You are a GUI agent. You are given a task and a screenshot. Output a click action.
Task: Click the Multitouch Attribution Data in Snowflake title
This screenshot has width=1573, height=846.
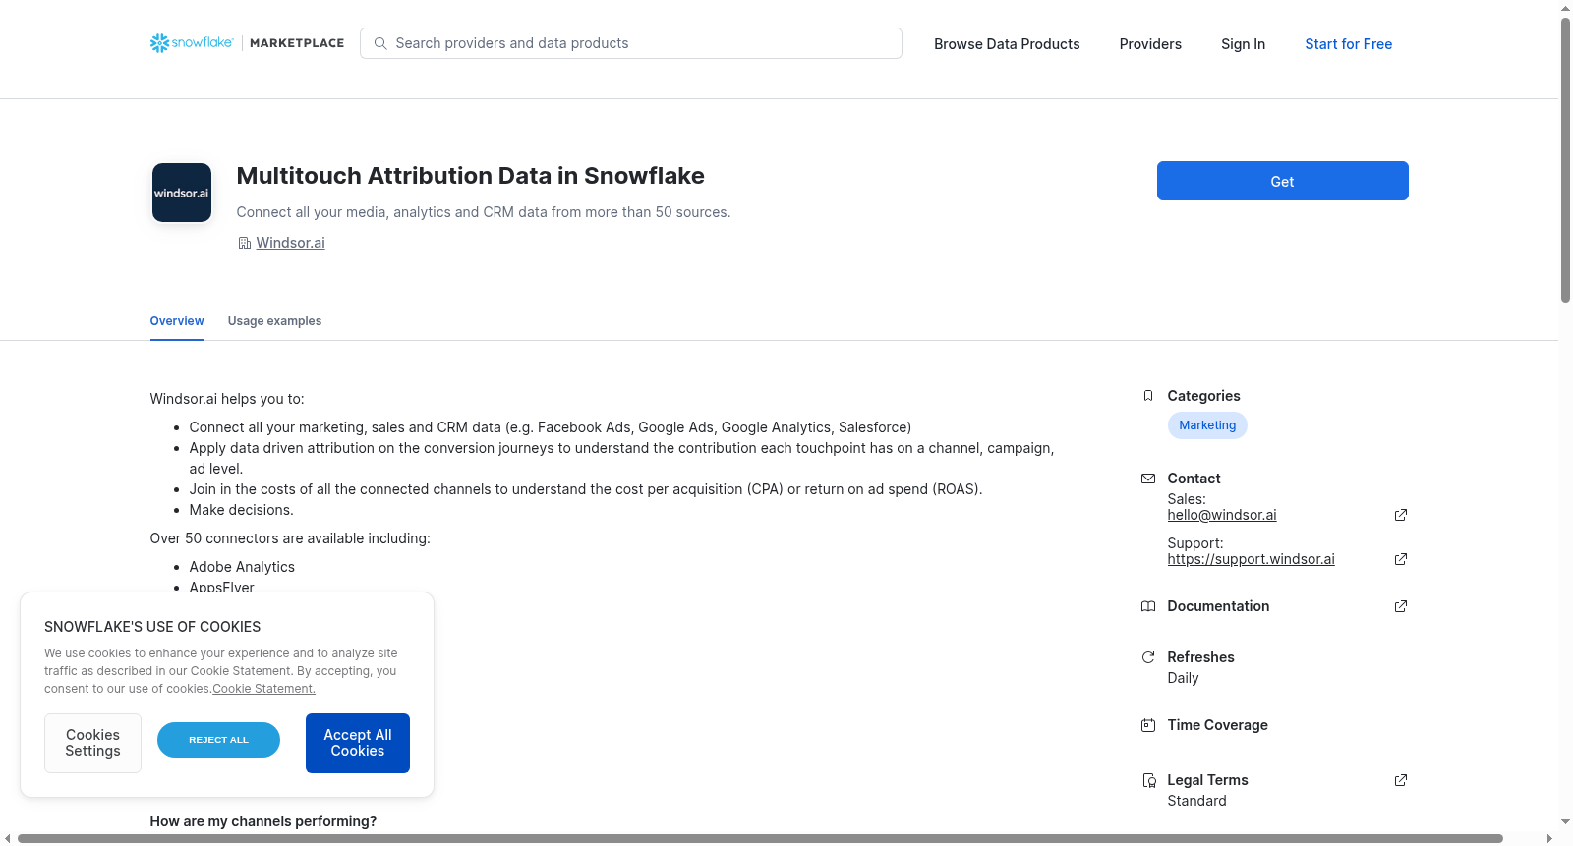[x=470, y=176]
